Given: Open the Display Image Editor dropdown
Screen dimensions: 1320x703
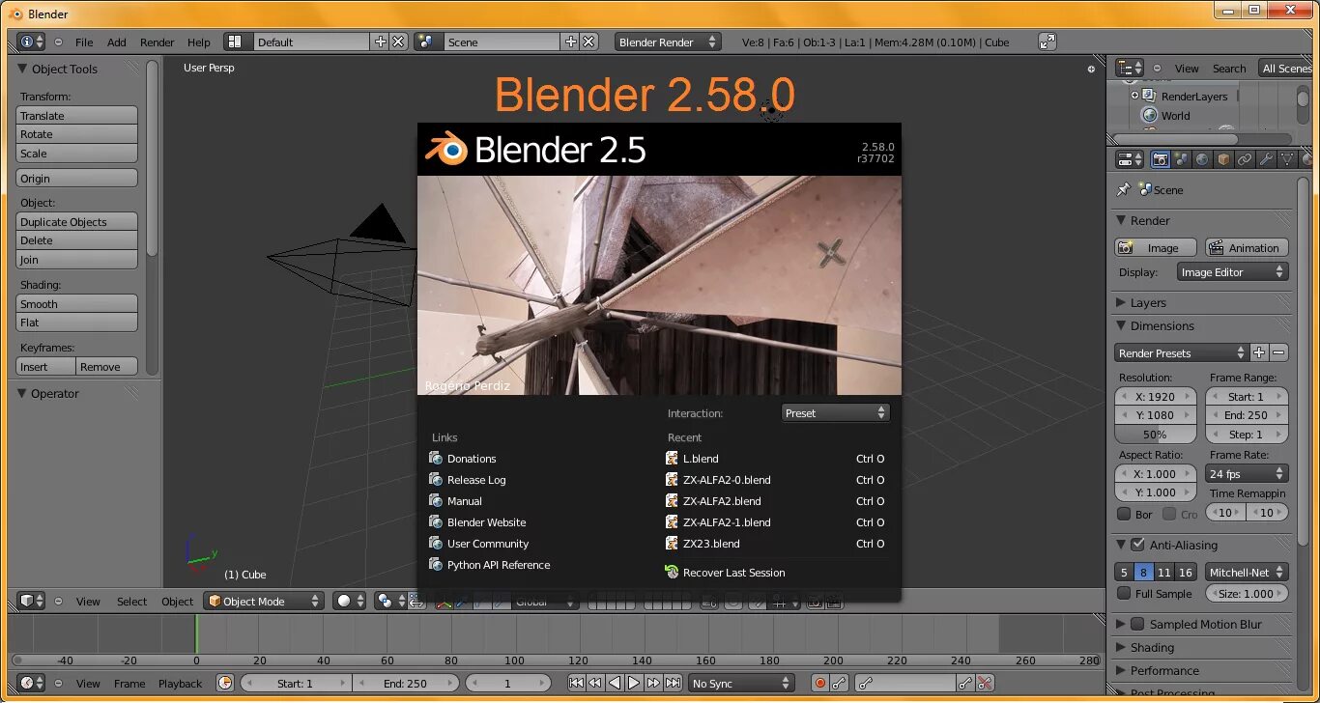Looking at the screenshot, I should point(1233,272).
